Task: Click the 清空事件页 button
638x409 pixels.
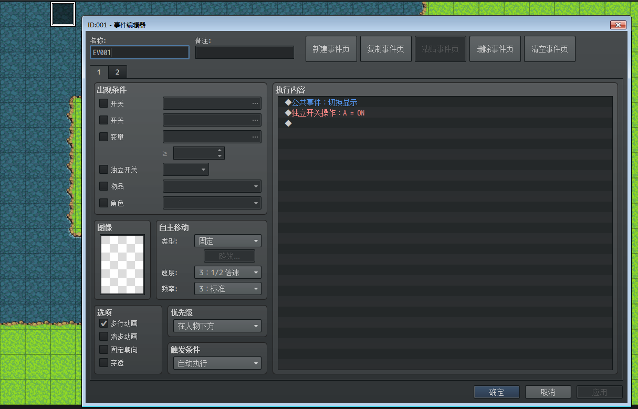Action: [550, 49]
